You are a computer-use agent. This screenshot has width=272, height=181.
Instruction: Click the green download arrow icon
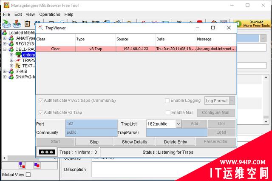[x=238, y=24]
